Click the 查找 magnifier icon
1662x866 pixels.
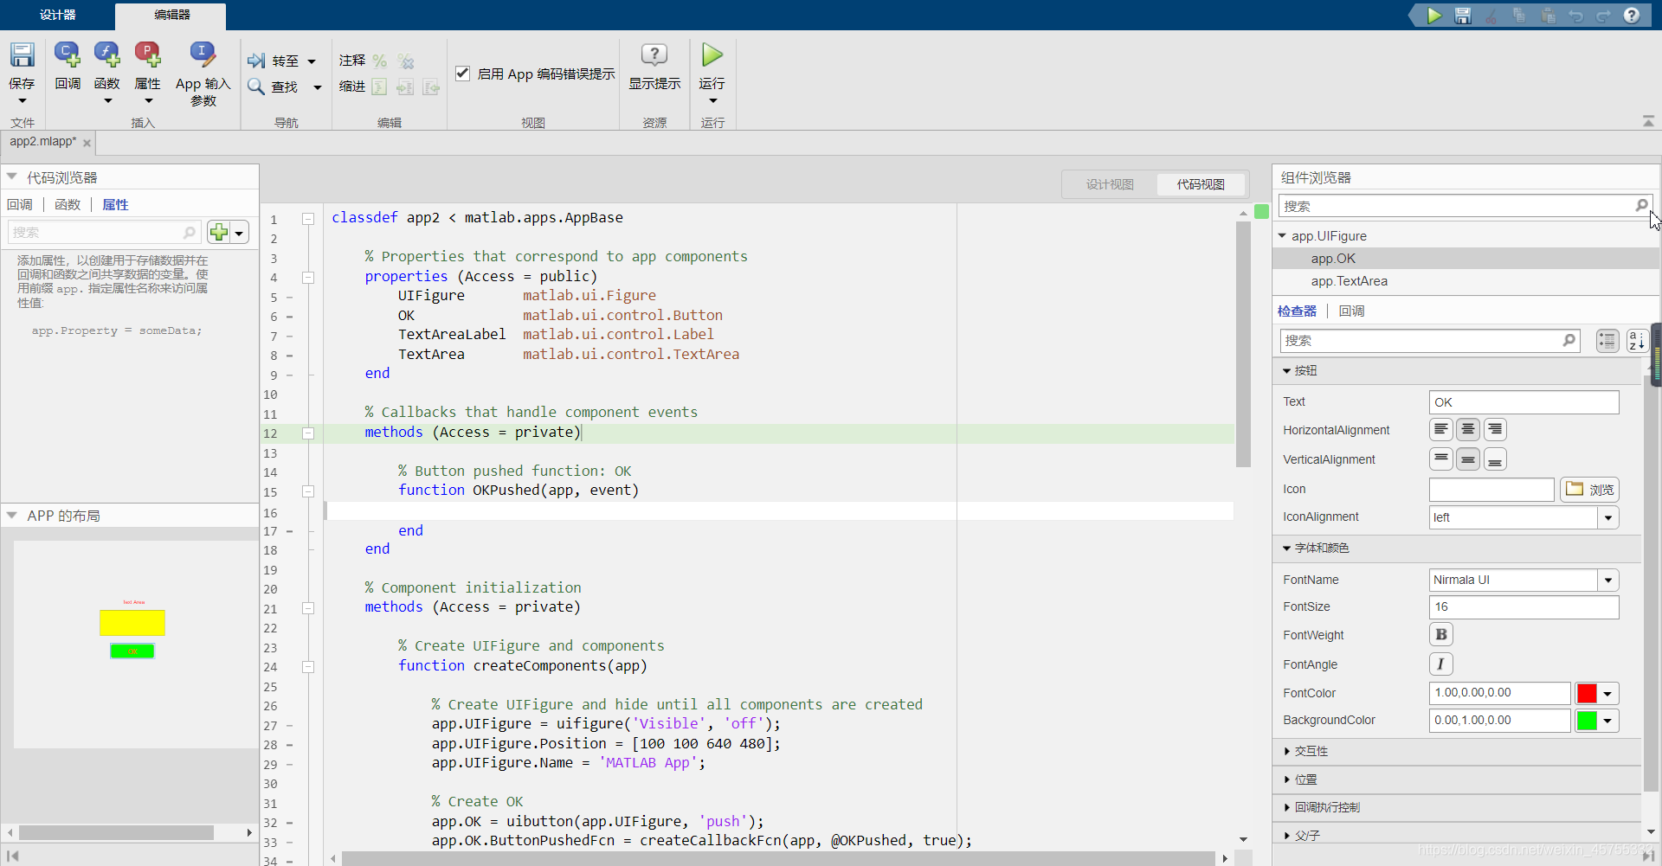(256, 87)
